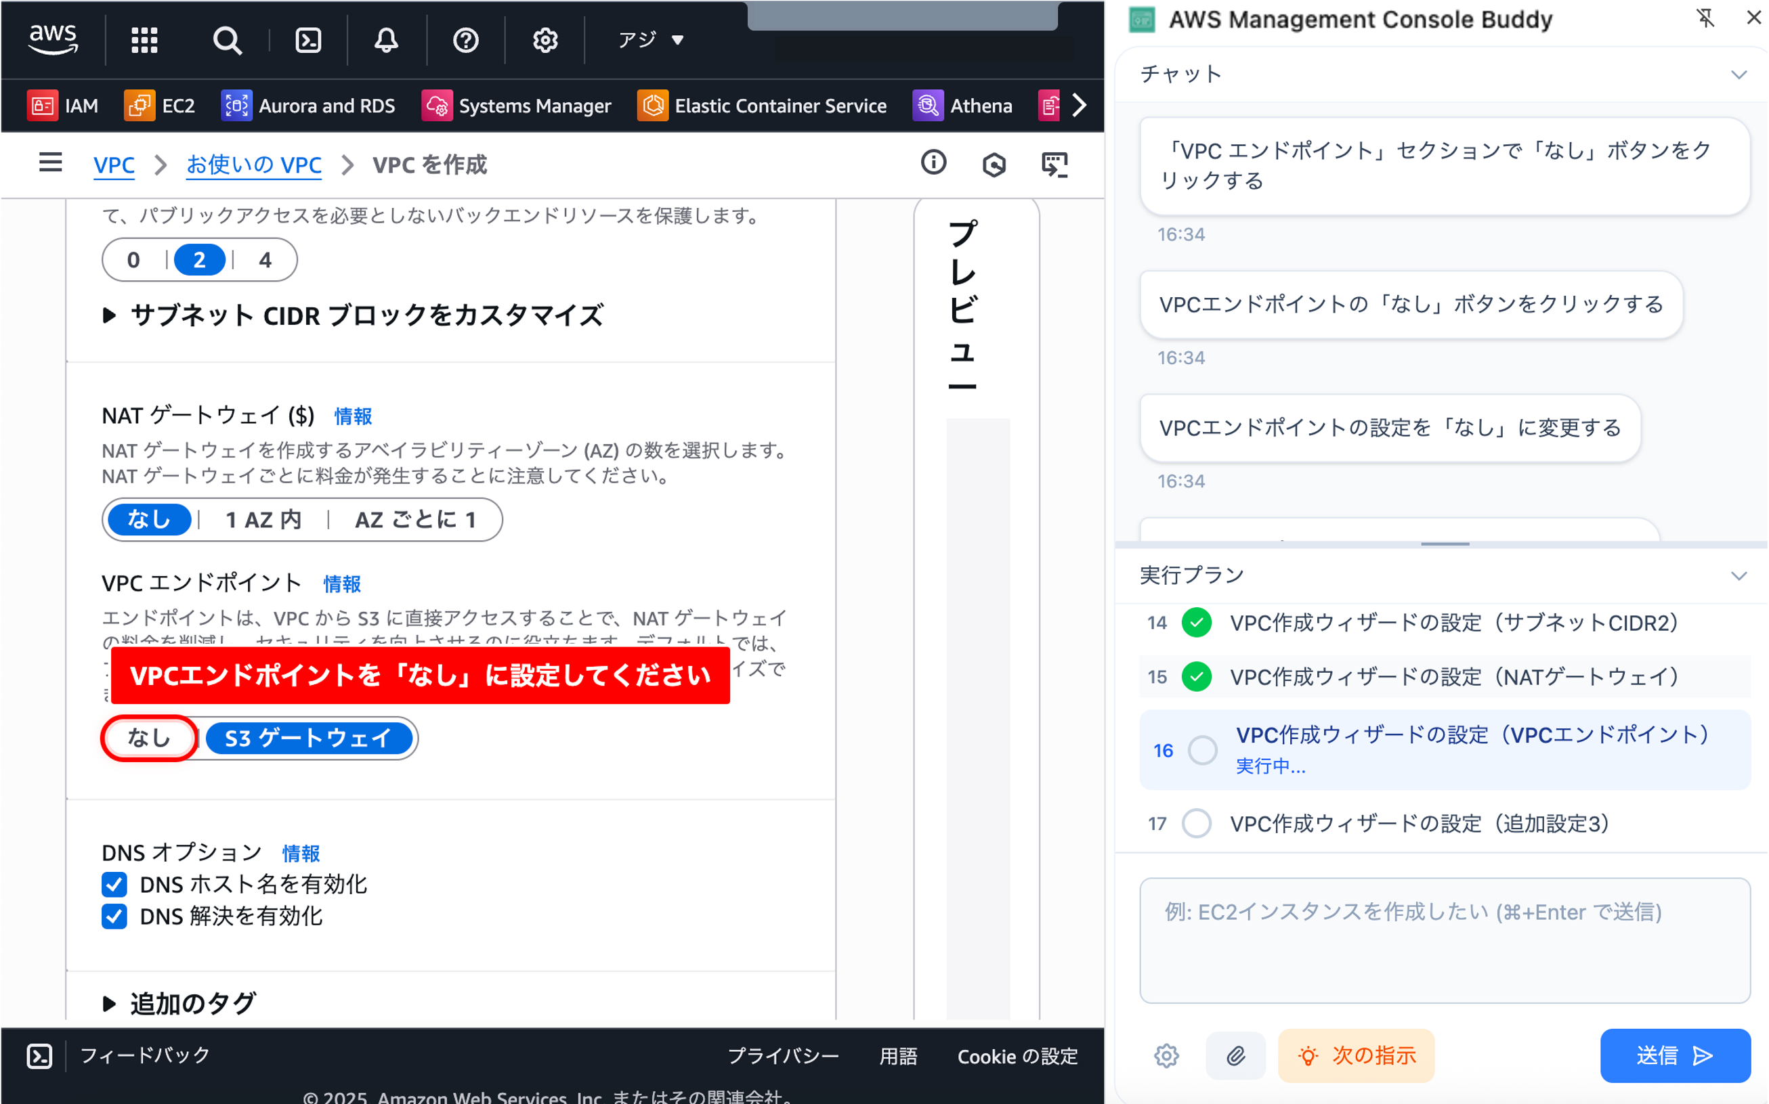Click the chat message input field

(1444, 940)
